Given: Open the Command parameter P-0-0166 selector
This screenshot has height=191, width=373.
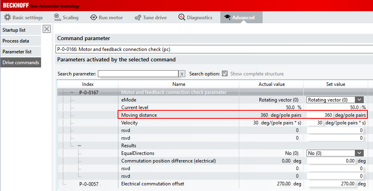Looking at the screenshot, I should 213,49.
